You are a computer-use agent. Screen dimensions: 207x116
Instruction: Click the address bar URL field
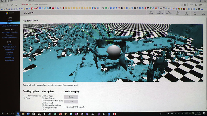click(x=100, y=4)
